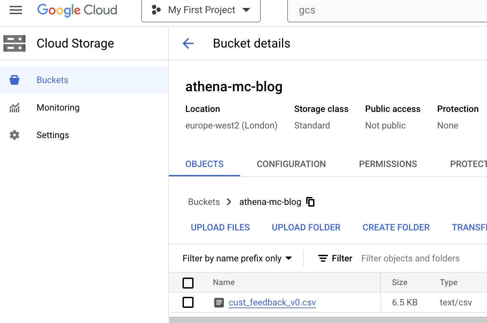The height and width of the screenshot is (323, 487).
Task: Click the file icon beside cust_feedback_v0.csv
Action: tap(219, 303)
